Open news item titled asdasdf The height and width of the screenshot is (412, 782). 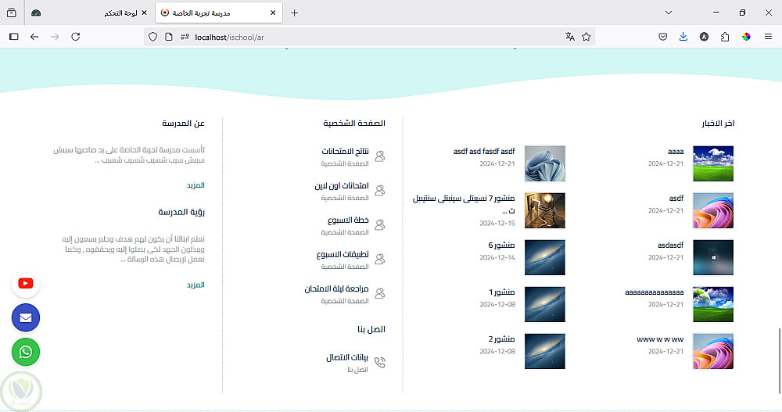click(x=670, y=245)
